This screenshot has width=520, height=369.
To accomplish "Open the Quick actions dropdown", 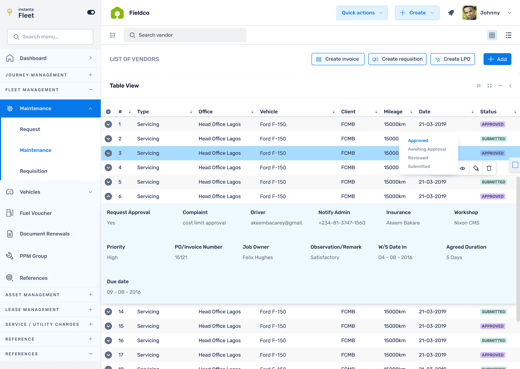I will pos(362,13).
